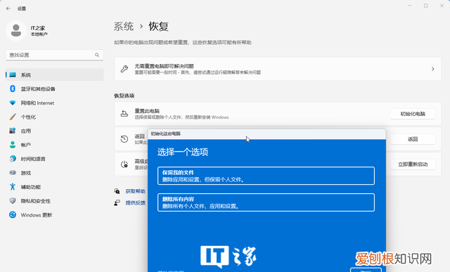Open the IT之家 user avatar
This screenshot has width=450, height=272.
pyautogui.click(x=16, y=30)
